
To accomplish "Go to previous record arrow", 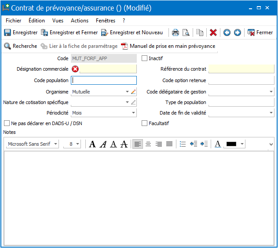I will pyautogui.click(x=227, y=32).
